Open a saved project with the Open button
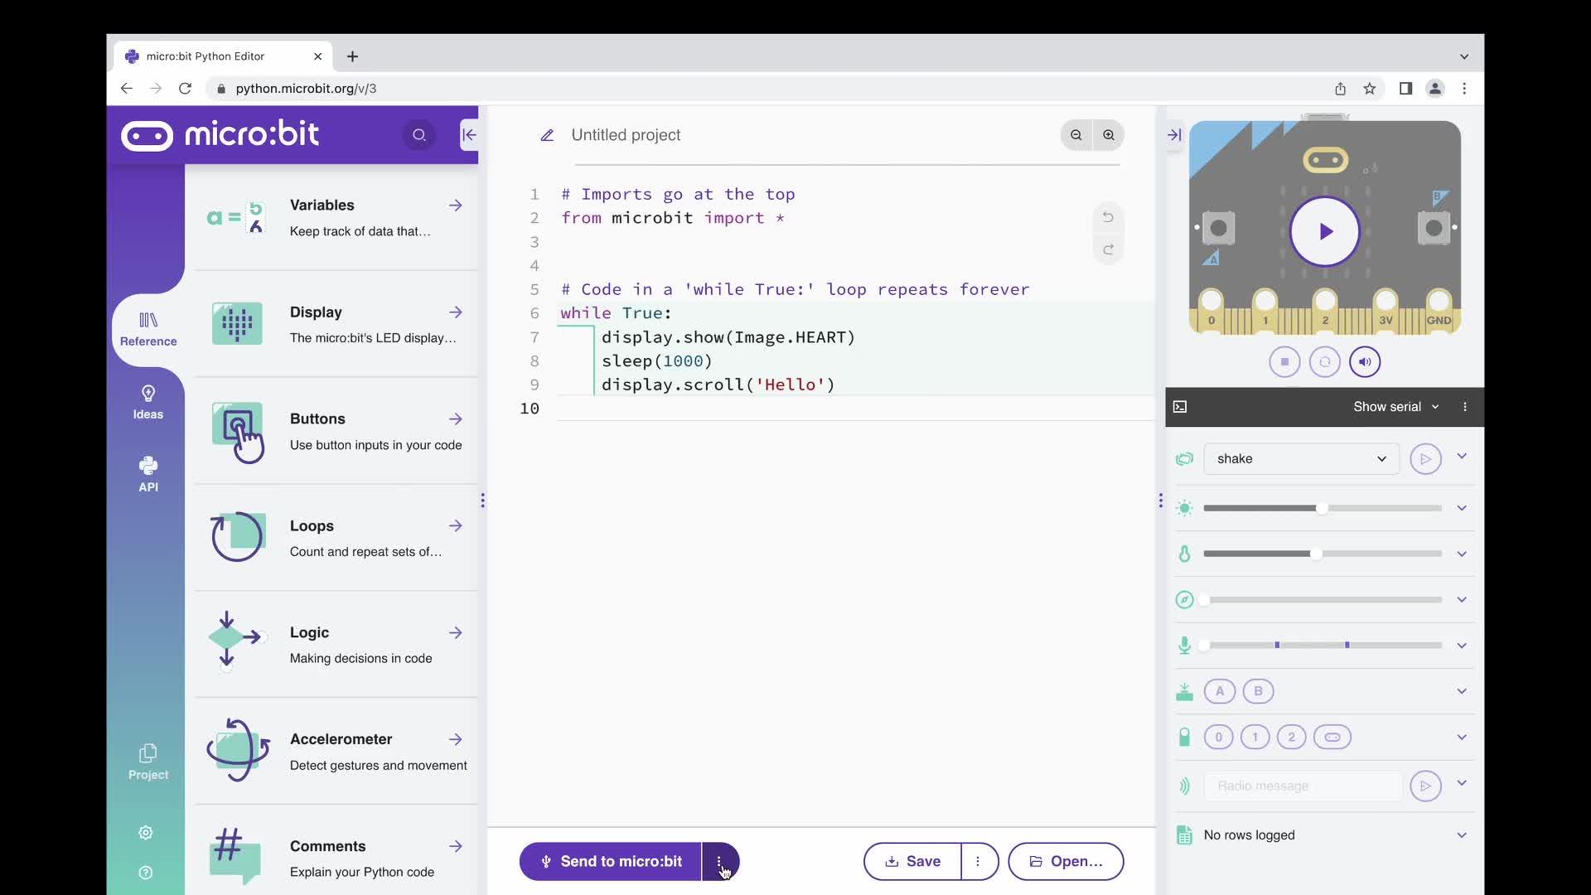 (1066, 861)
